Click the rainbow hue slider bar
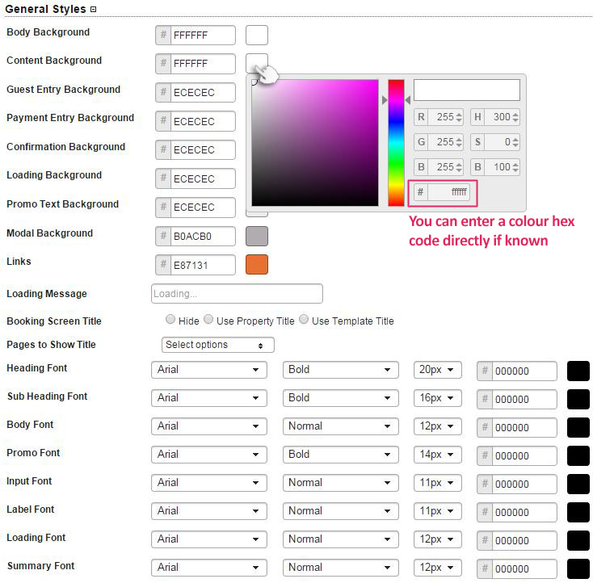The height and width of the screenshot is (583, 593). [x=396, y=143]
